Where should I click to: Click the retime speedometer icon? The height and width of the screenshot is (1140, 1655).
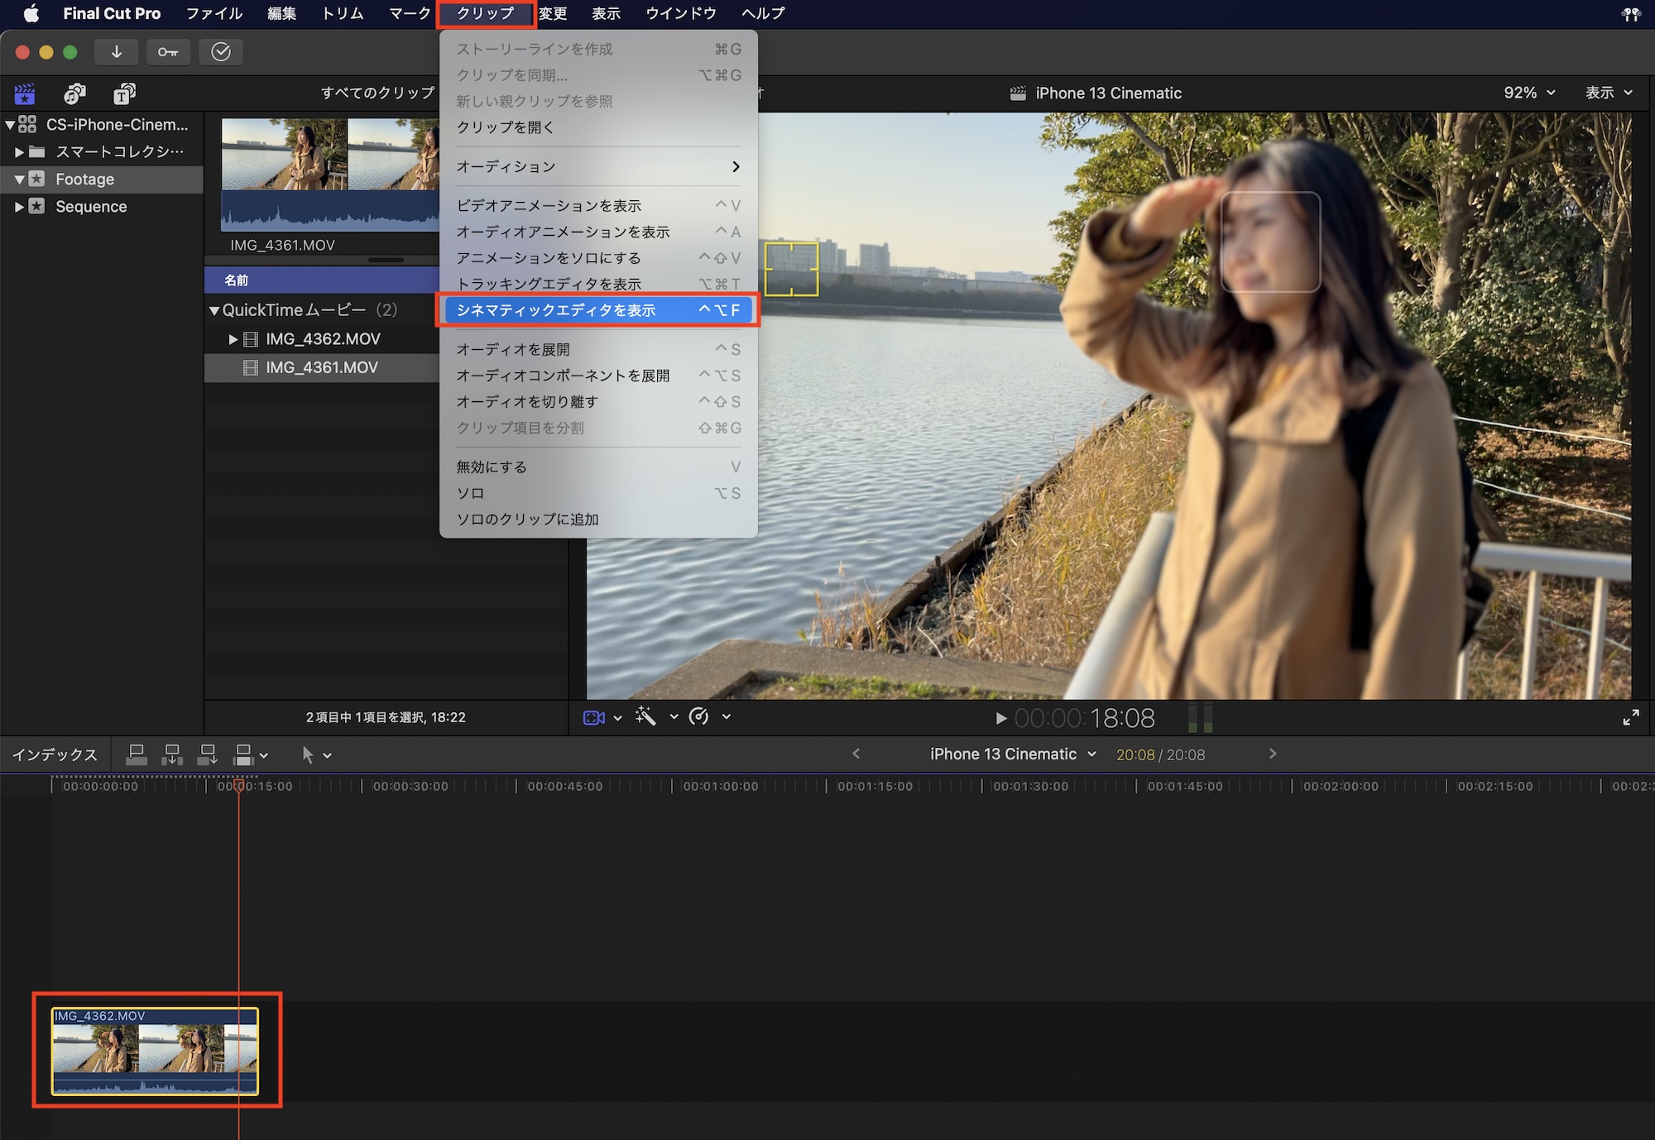[699, 716]
